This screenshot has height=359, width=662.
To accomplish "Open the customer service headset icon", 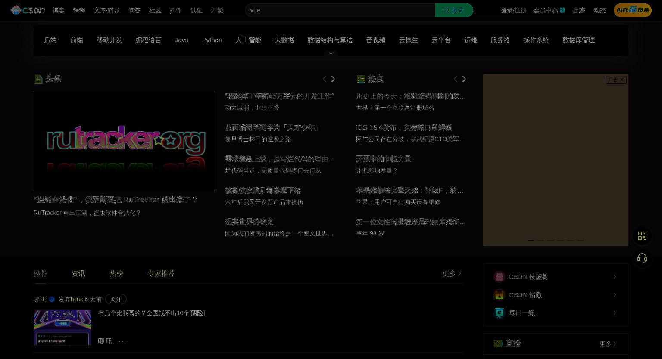I will [642, 258].
